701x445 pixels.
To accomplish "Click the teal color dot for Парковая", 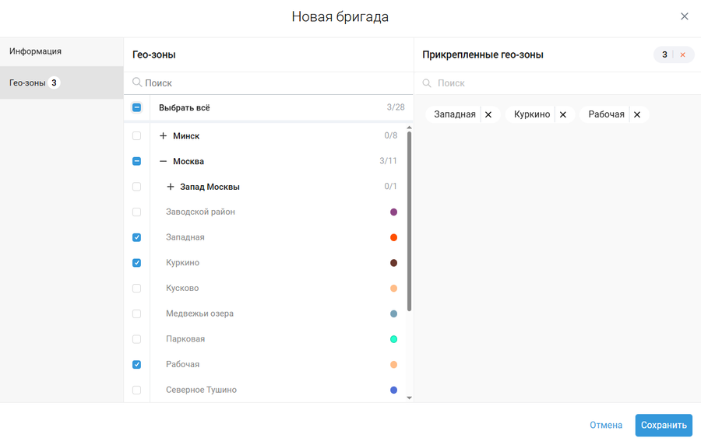I will click(x=394, y=339).
